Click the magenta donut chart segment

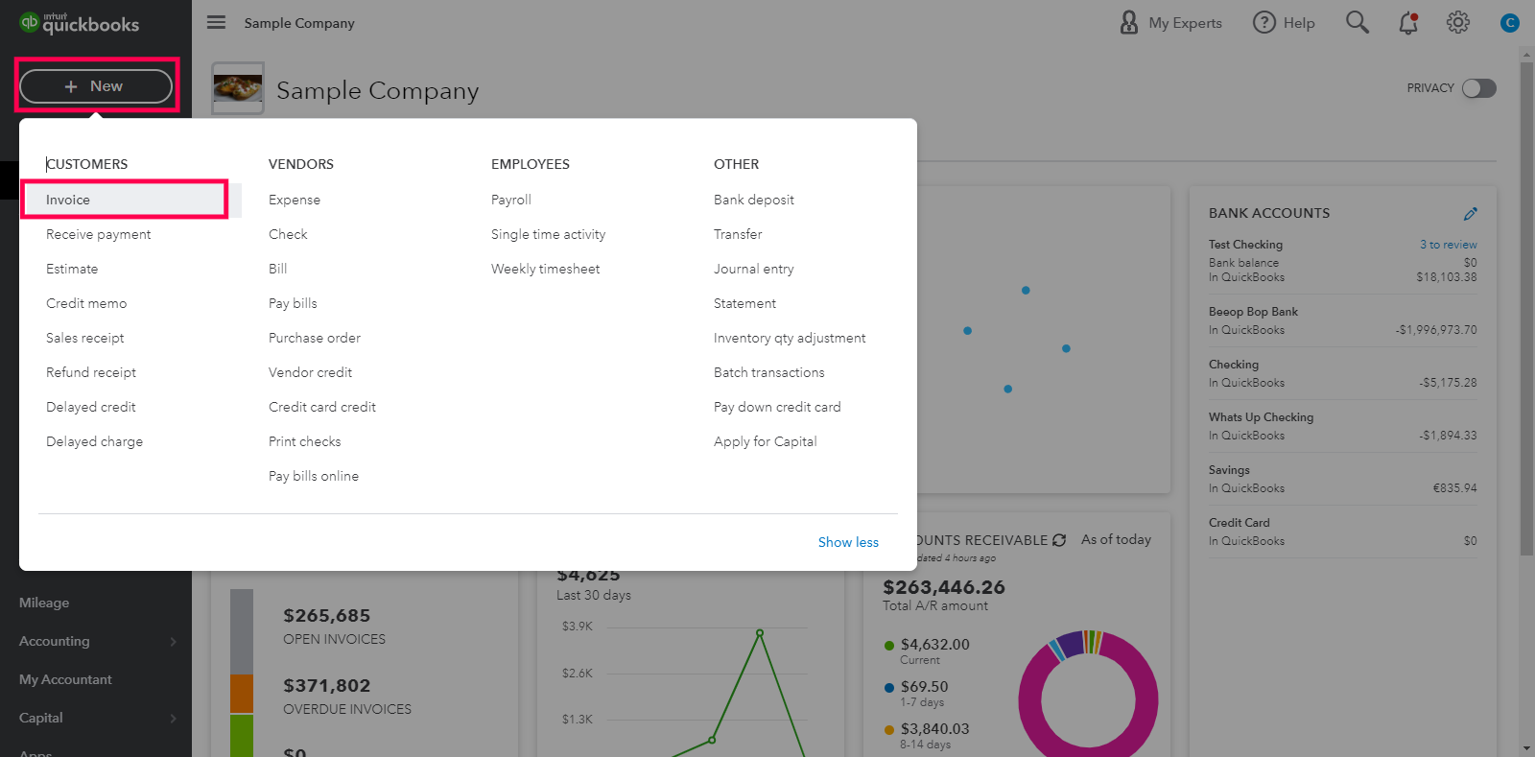[x=1145, y=700]
